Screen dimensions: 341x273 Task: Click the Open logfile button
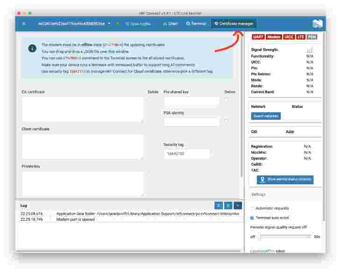138,24
